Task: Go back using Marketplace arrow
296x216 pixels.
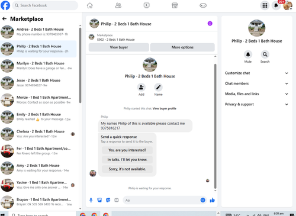Action: pyautogui.click(x=4, y=19)
